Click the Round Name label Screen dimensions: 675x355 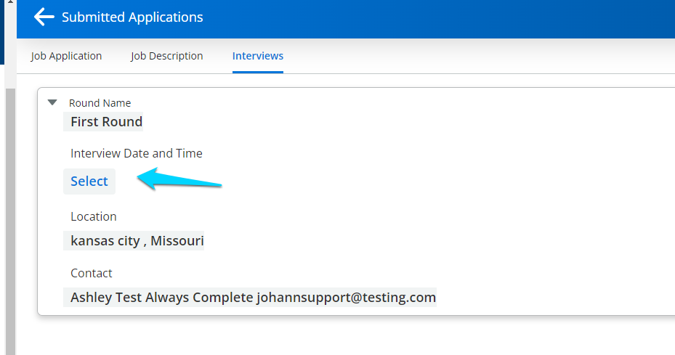point(100,103)
